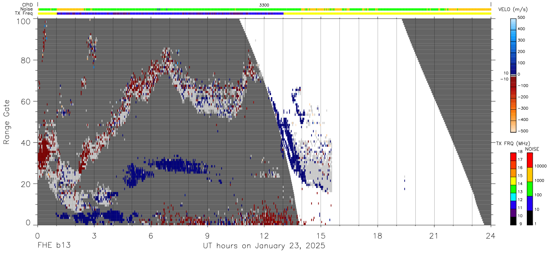This screenshot has height=255, width=552.
Task: Click the x-axis tick label 9
Action: click(207, 236)
